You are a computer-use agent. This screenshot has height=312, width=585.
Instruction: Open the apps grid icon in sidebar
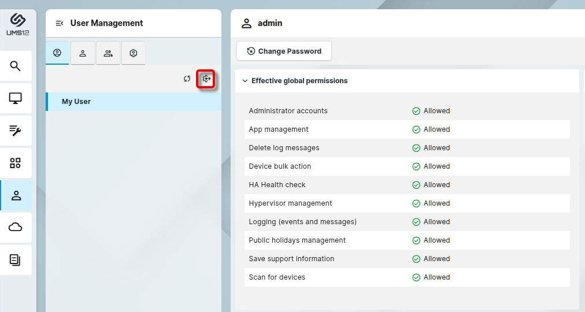(x=16, y=163)
